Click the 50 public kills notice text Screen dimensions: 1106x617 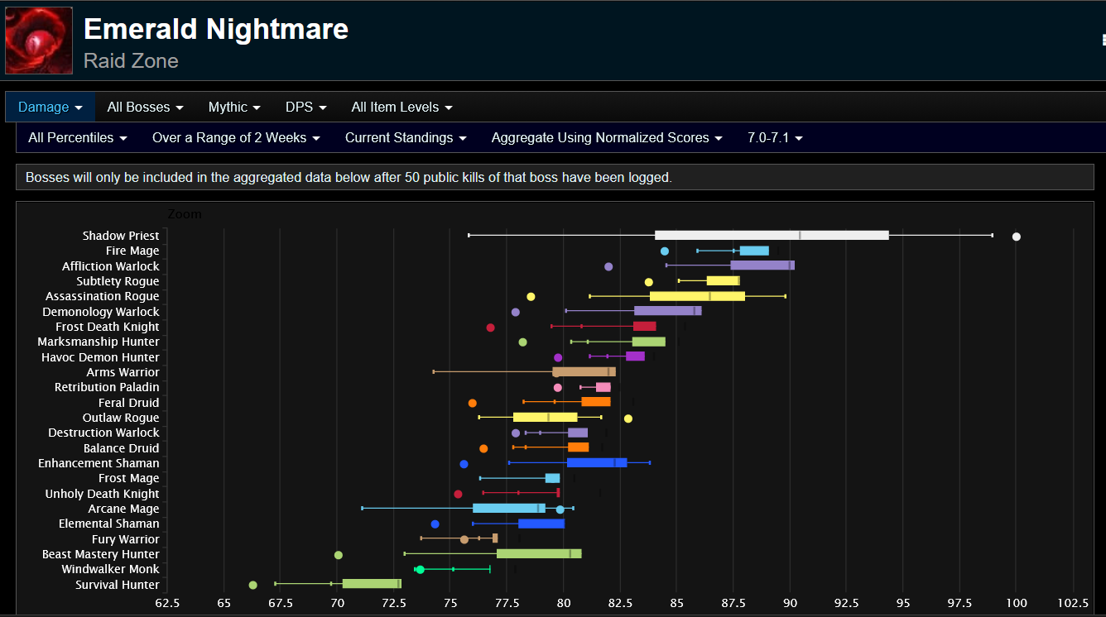click(349, 177)
